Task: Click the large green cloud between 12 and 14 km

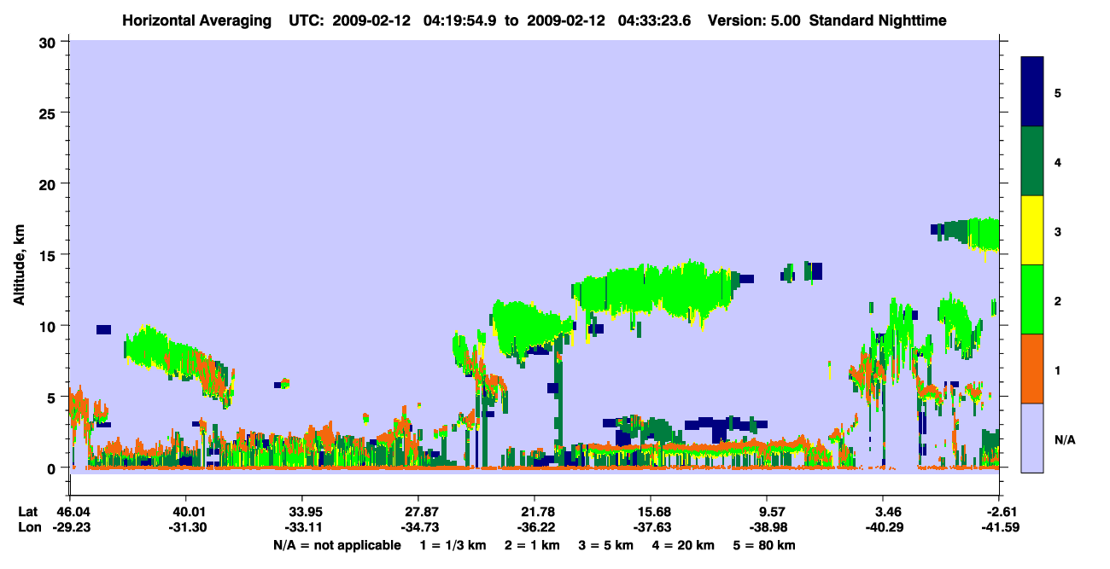Action: [x=653, y=292]
